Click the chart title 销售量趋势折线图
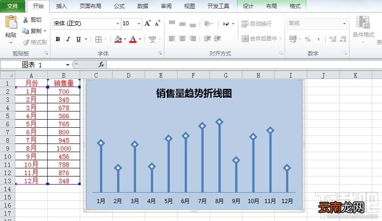Viewport: 382px width, 221px height. pyautogui.click(x=194, y=93)
